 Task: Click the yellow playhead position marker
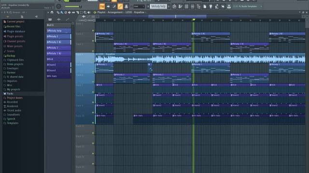point(194,20)
